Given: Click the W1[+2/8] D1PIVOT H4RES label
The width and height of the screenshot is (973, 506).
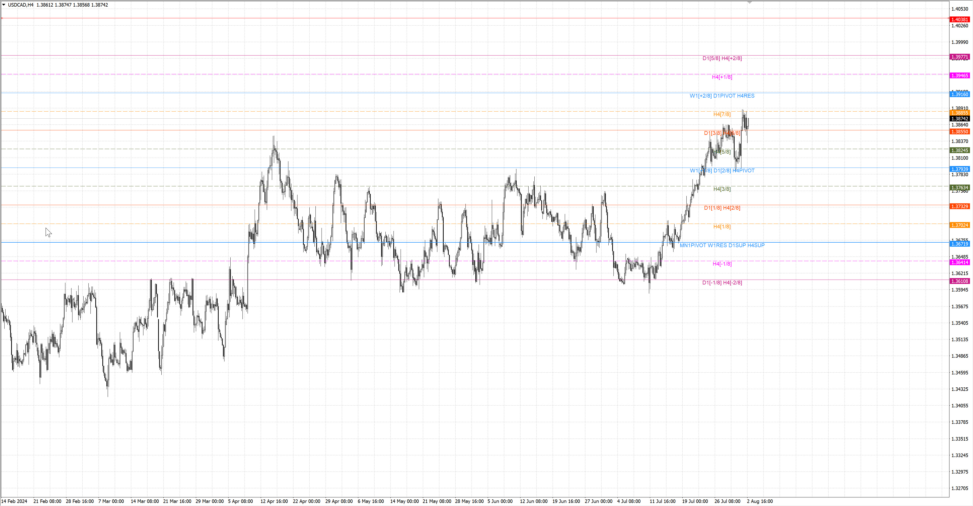Looking at the screenshot, I should [722, 96].
